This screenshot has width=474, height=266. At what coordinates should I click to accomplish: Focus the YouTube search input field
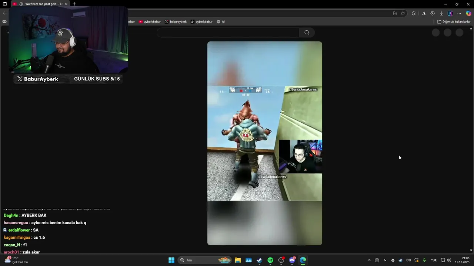pyautogui.click(x=228, y=33)
